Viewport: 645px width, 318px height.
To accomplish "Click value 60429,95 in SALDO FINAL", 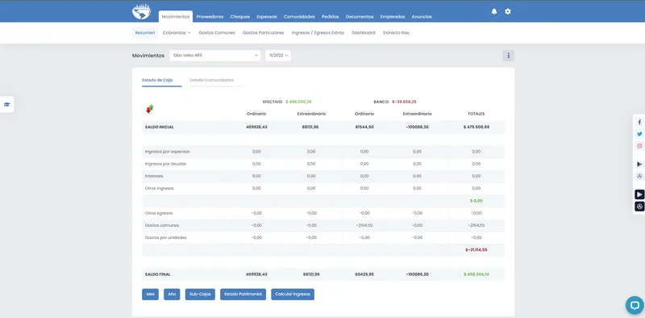I will click(364, 274).
